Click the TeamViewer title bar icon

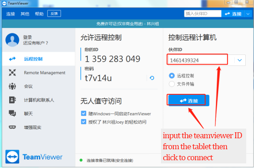(5, 3)
